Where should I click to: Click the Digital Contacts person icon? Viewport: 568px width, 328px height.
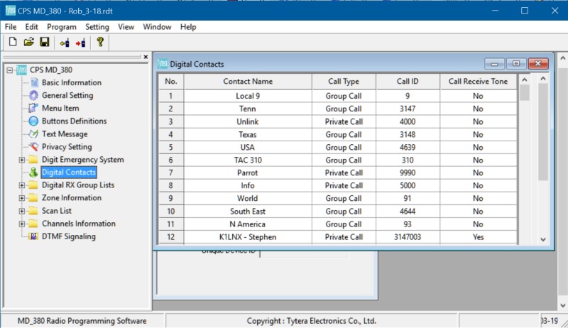[x=33, y=173]
